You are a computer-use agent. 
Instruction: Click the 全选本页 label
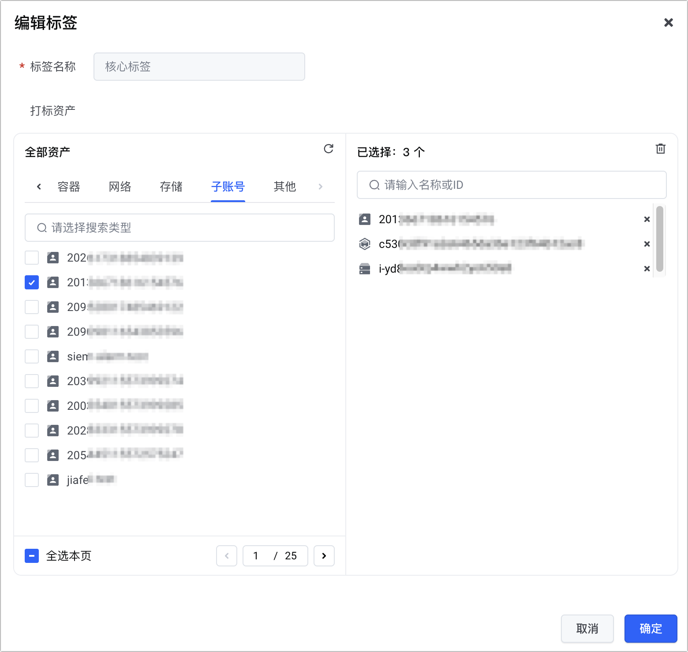coord(69,556)
